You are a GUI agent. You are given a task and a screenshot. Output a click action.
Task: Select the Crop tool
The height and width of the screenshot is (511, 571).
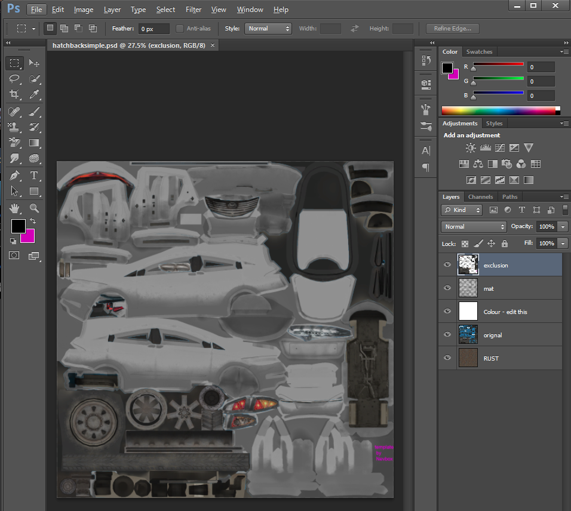pyautogui.click(x=14, y=94)
